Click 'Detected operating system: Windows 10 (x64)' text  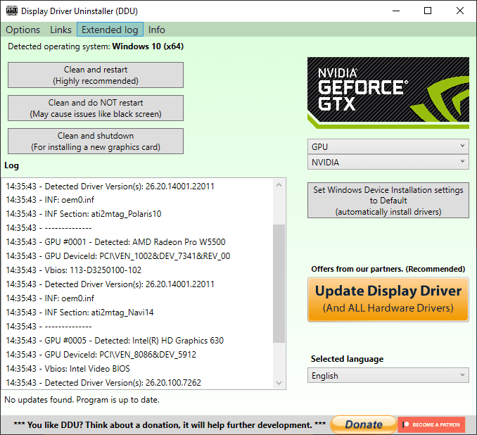click(x=96, y=46)
